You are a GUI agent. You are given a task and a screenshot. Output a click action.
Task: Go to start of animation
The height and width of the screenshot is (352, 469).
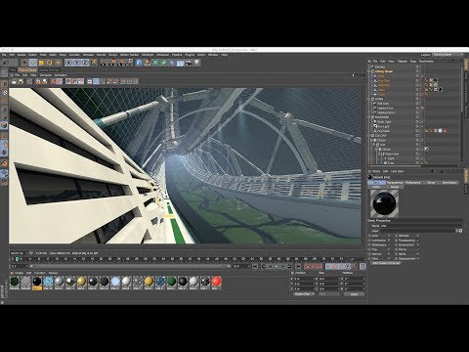tap(256, 267)
